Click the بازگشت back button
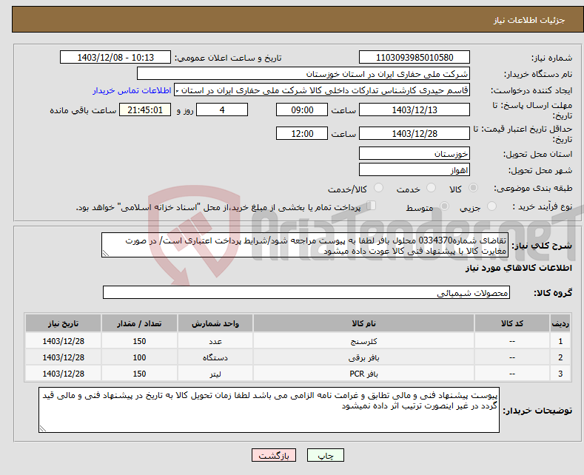 click(274, 455)
